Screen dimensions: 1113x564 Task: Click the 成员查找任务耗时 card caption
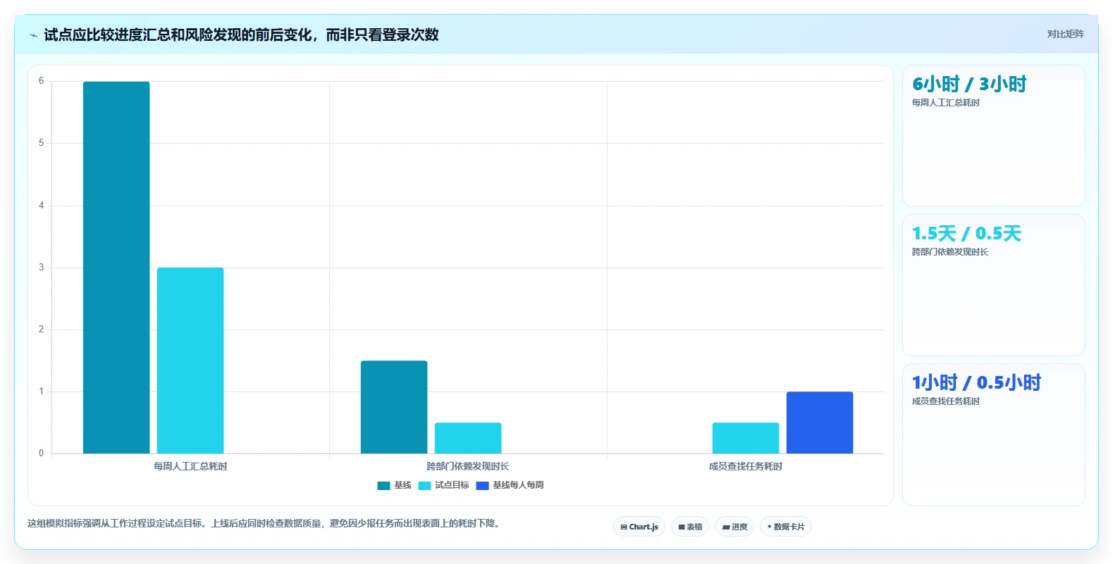click(x=946, y=401)
